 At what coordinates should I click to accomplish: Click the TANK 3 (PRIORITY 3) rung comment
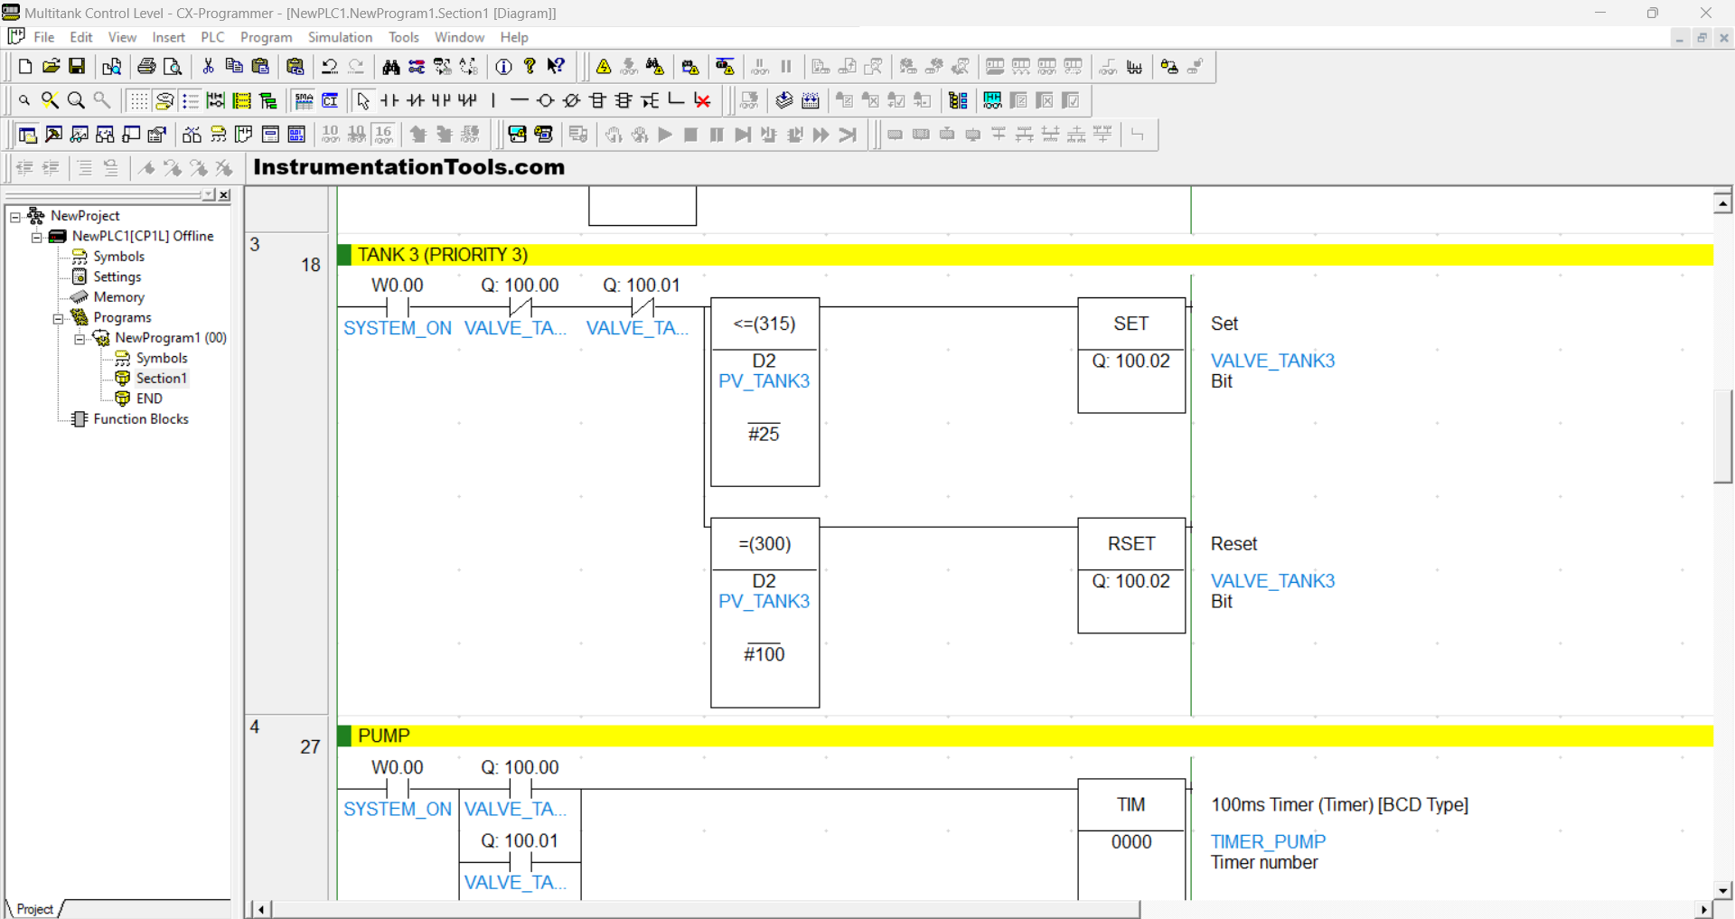pyautogui.click(x=443, y=255)
